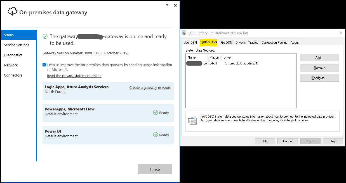
Task: Click the Ready checkmark for PowerApps, Microsoft Flow
Action: (x=156, y=113)
